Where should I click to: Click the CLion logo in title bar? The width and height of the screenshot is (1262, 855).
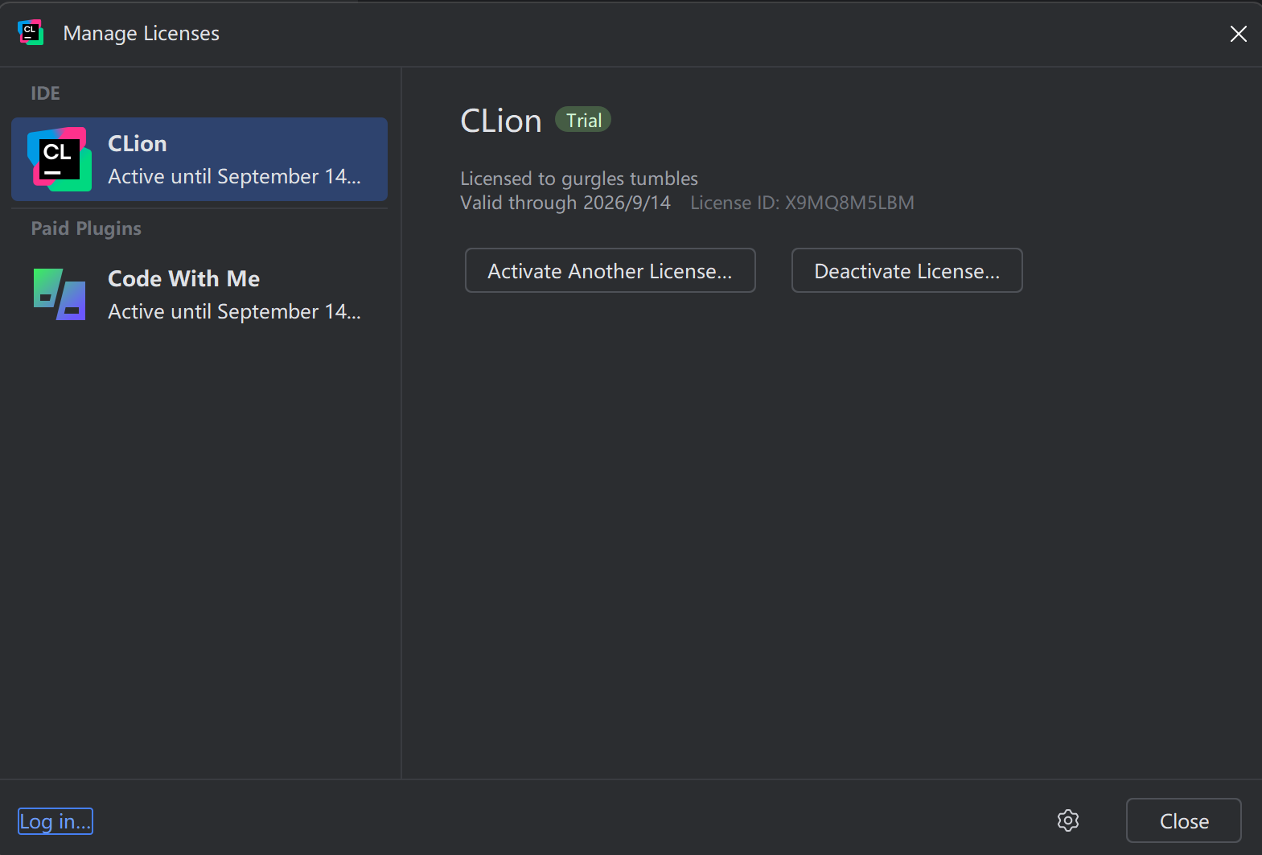[x=31, y=33]
